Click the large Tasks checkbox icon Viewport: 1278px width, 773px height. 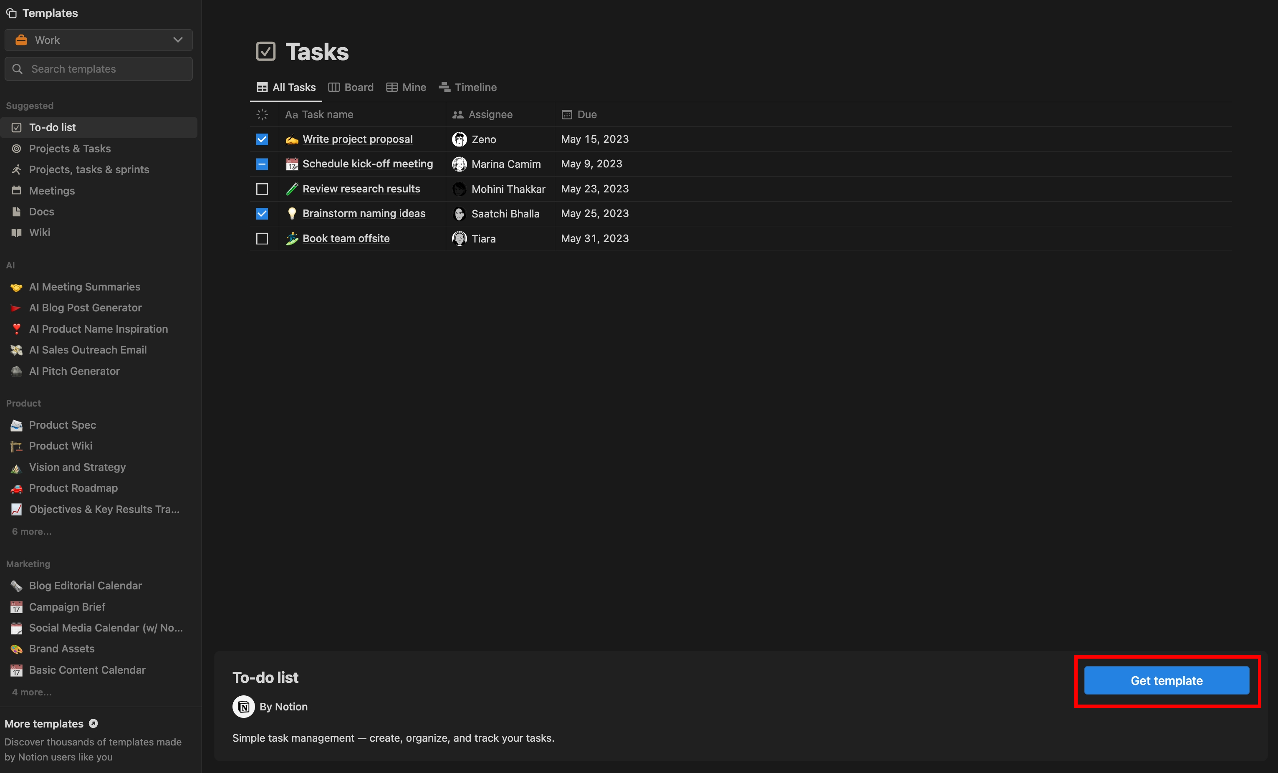[x=265, y=51]
